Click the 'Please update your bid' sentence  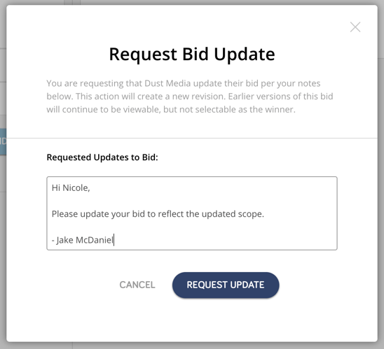click(x=158, y=214)
